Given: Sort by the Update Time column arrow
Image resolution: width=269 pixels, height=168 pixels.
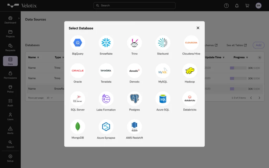Looking at the screenshot, I should (224, 57).
